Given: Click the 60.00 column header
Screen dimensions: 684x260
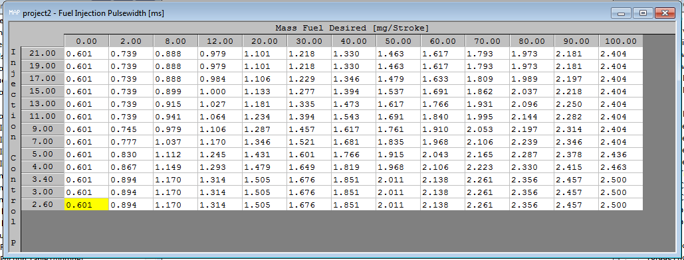Looking at the screenshot, I should tap(443, 41).
